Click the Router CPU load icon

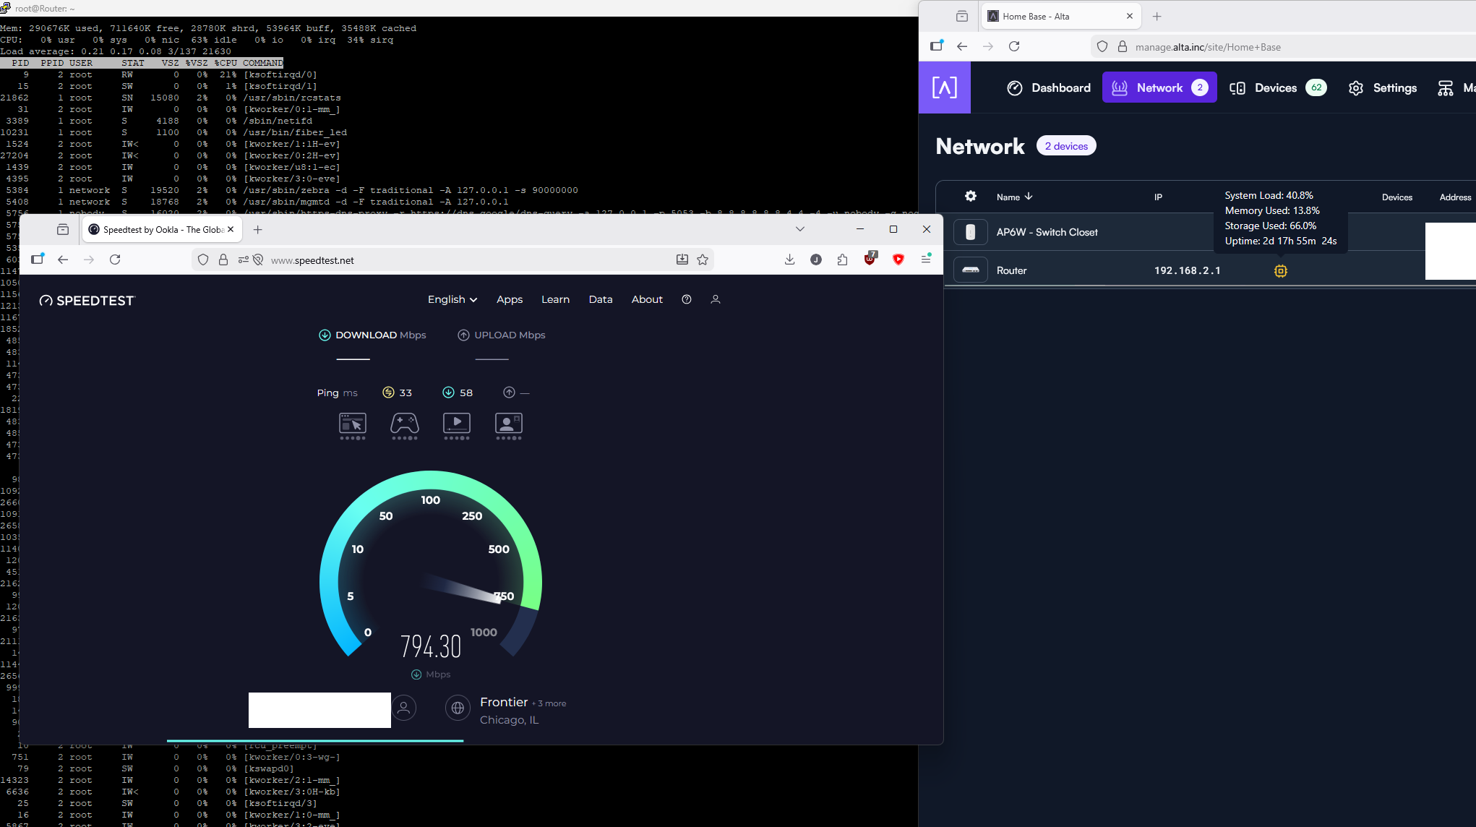point(1280,270)
